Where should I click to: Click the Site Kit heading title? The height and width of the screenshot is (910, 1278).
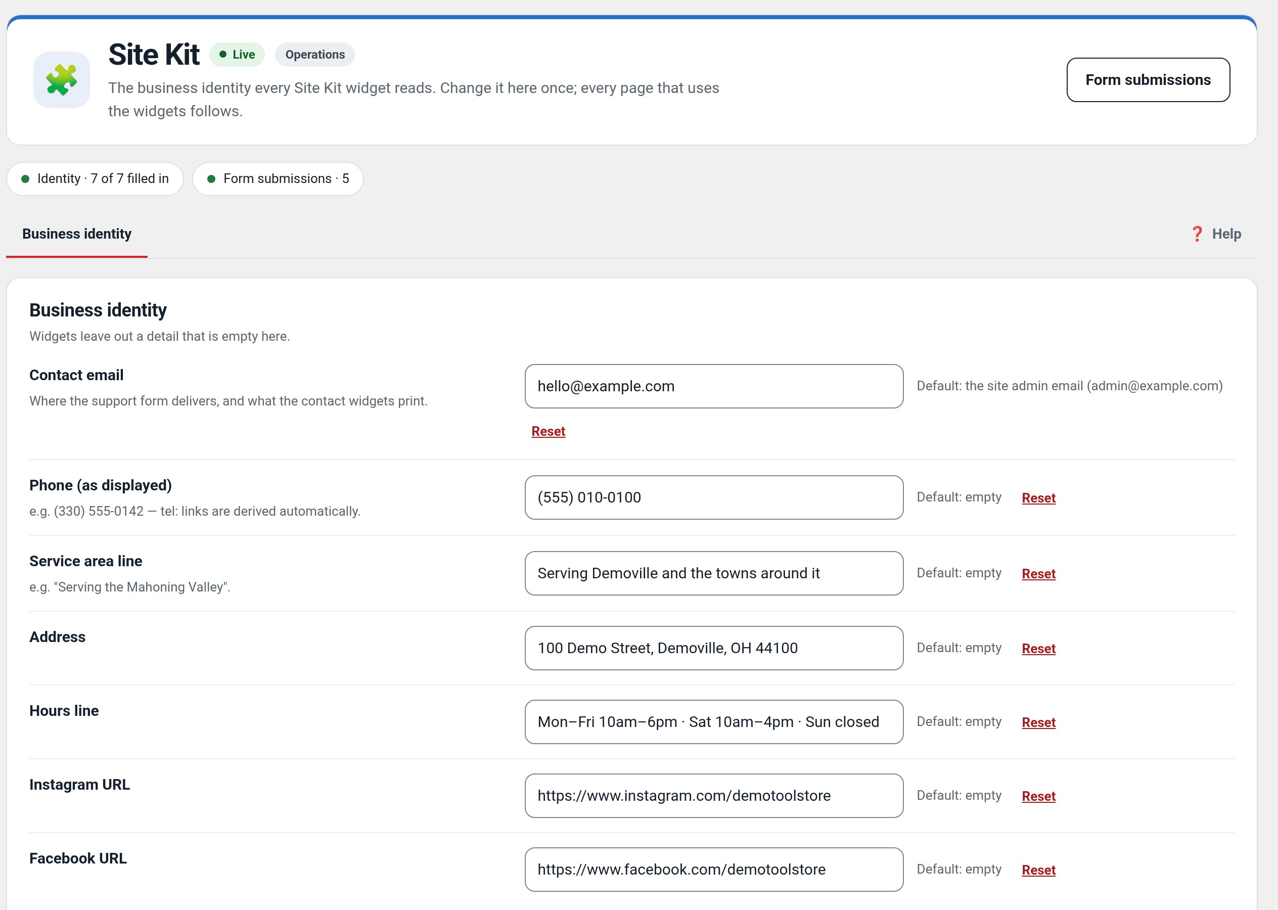click(154, 55)
